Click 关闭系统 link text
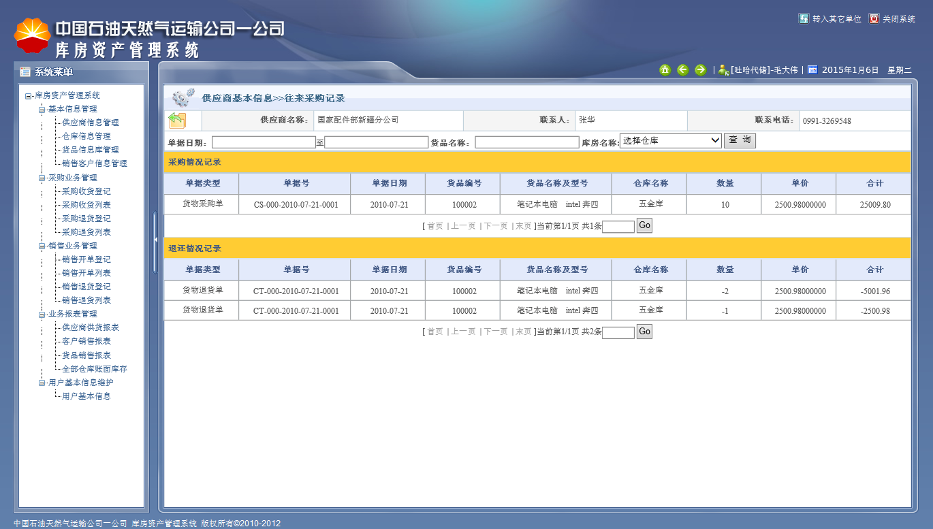The image size is (933, 529). click(x=899, y=19)
